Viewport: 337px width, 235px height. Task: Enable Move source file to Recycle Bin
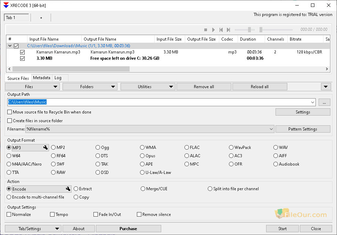point(10,112)
